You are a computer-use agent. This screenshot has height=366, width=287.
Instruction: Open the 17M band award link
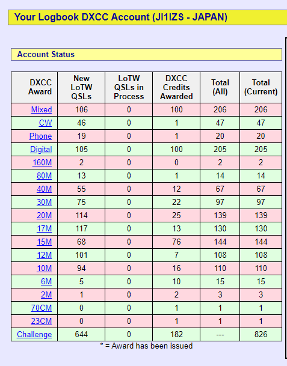(44, 228)
